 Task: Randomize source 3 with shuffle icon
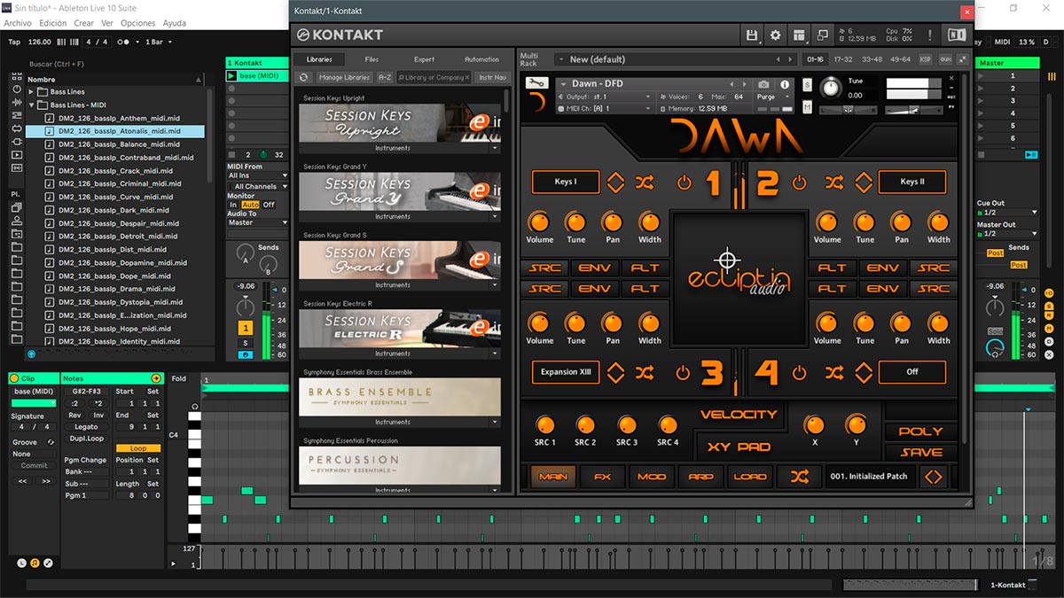click(645, 372)
